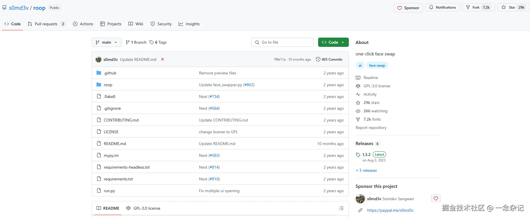The height and width of the screenshot is (218, 530).
Task: Open the green Code dropdown
Action: click(x=333, y=42)
